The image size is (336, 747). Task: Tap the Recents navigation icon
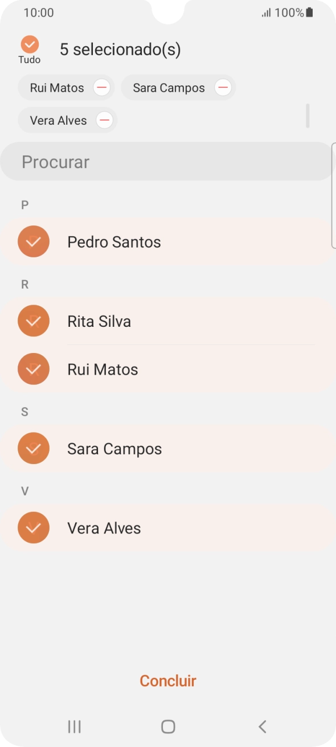click(x=73, y=727)
